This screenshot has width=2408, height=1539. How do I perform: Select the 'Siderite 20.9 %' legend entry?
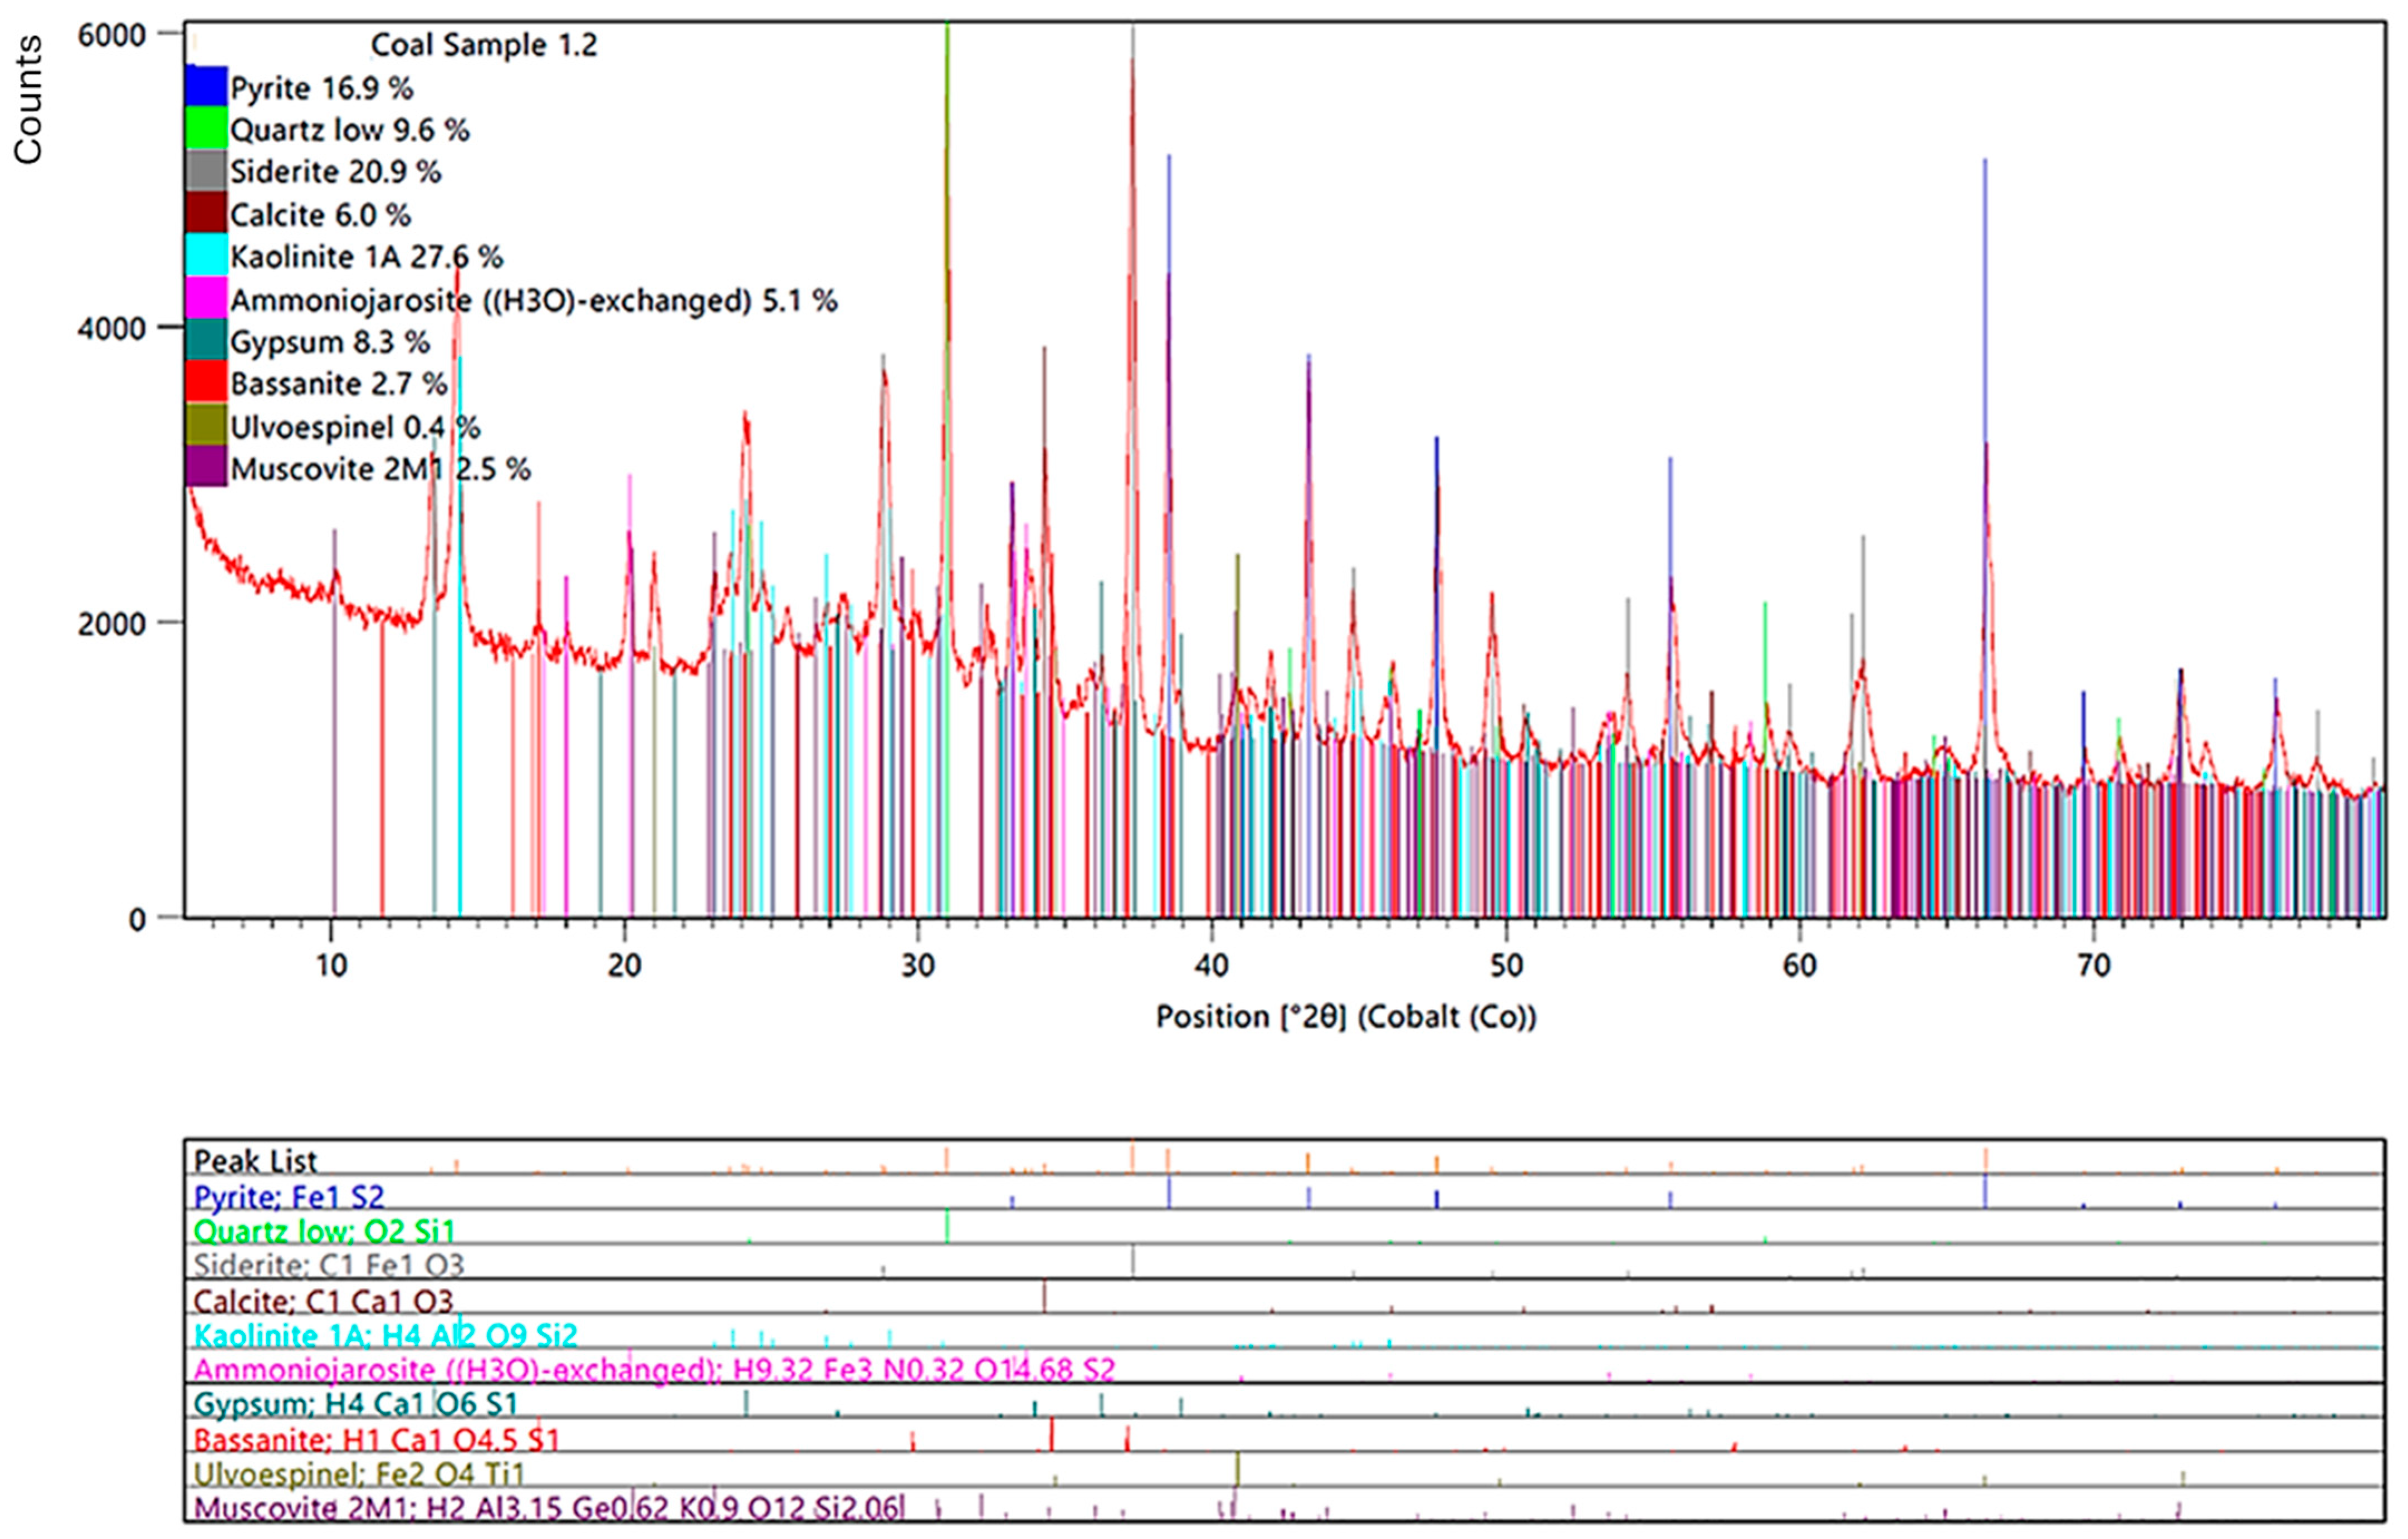pyautogui.click(x=336, y=172)
